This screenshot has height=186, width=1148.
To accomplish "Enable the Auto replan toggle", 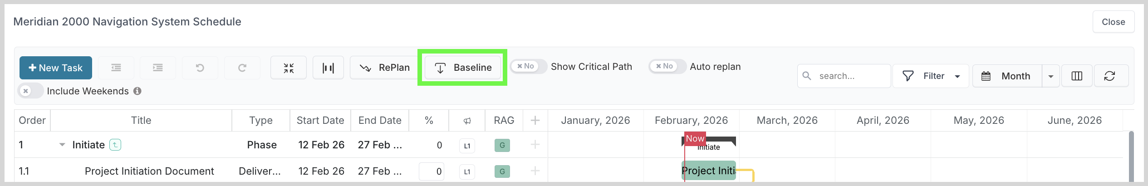I will pos(667,66).
